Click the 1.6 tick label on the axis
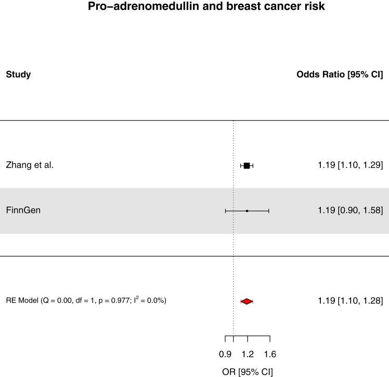The width and height of the screenshot is (389, 377). (269, 355)
